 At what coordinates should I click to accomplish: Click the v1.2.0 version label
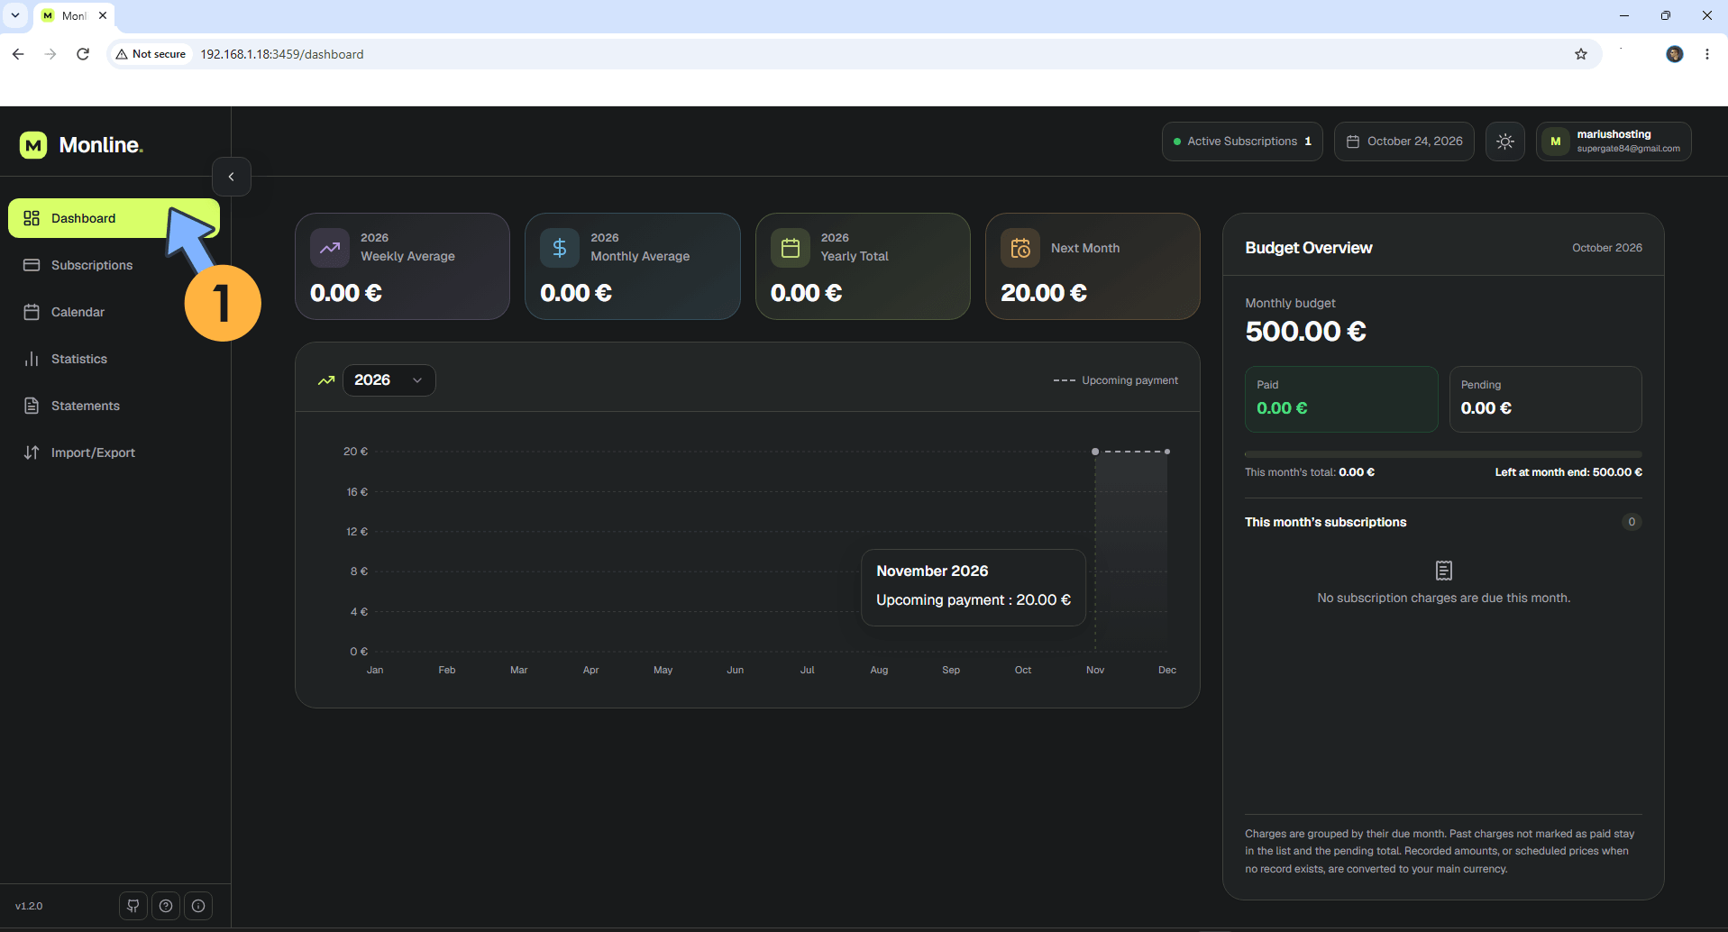(x=29, y=906)
